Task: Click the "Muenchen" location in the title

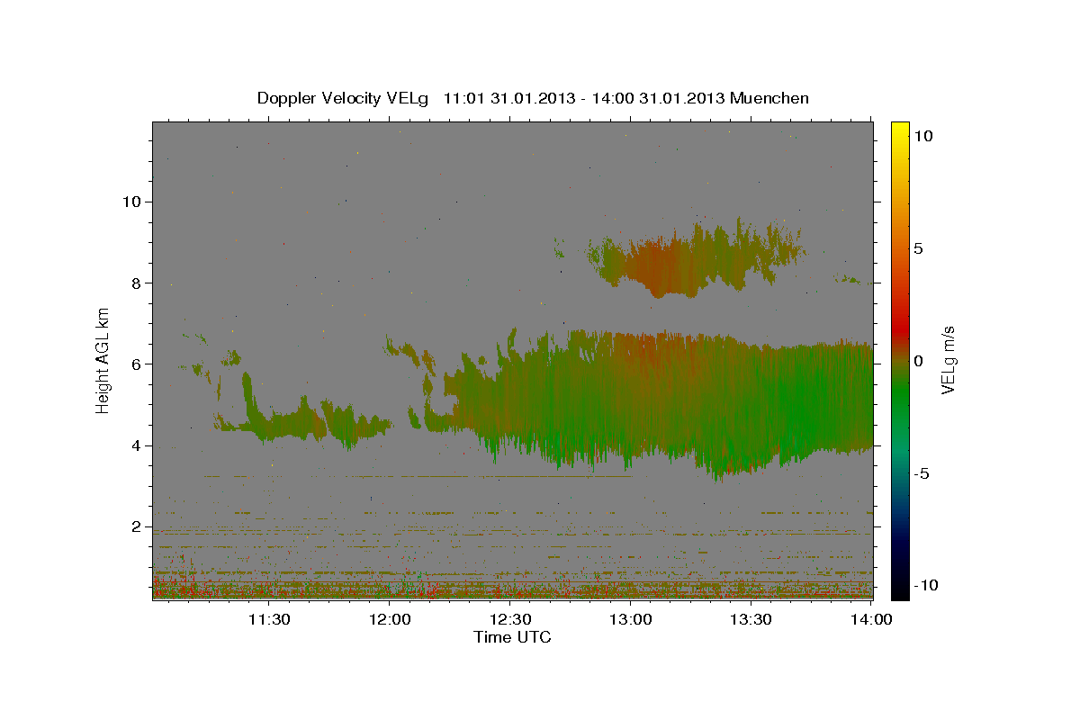Action: [x=769, y=98]
